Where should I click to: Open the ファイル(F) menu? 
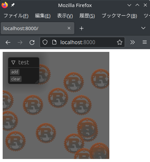(x=16, y=16)
